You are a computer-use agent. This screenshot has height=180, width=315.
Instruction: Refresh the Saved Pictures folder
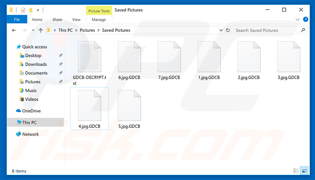(x=228, y=30)
